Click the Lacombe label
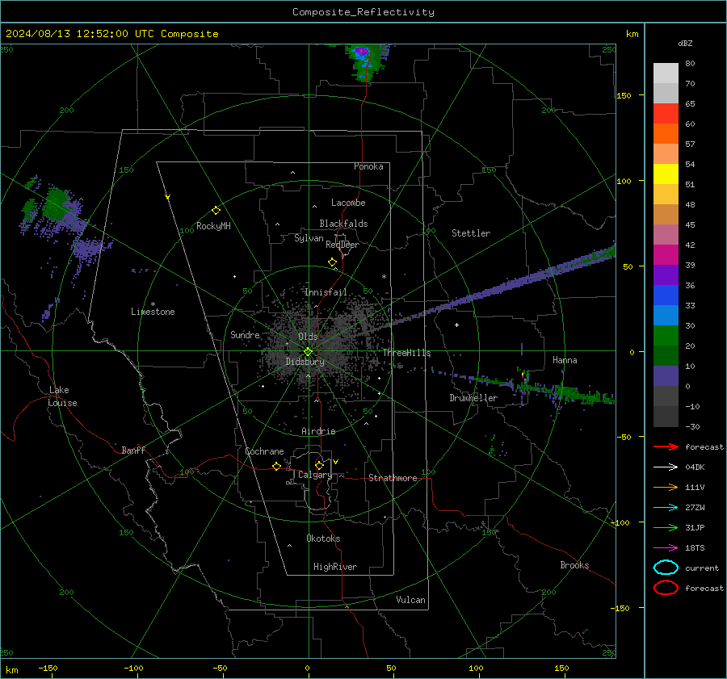 pyautogui.click(x=348, y=203)
